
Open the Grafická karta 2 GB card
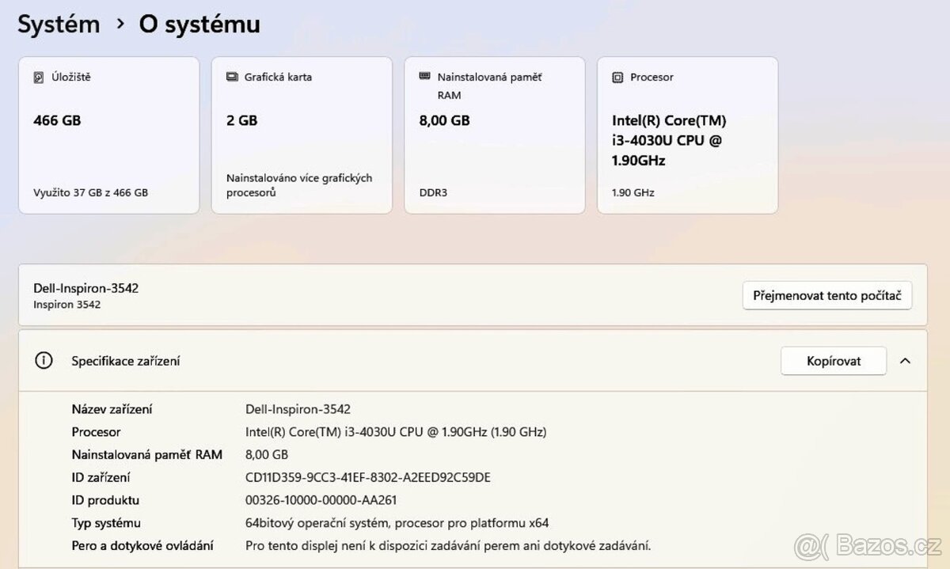tap(302, 135)
